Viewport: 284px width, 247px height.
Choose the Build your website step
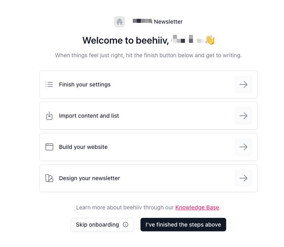tap(83, 147)
